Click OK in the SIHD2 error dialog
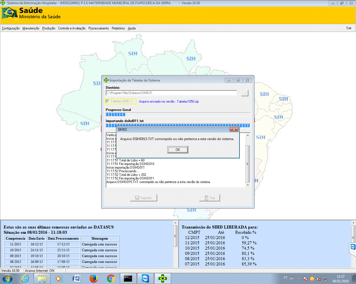This screenshot has width=356, height=284. 178,150
